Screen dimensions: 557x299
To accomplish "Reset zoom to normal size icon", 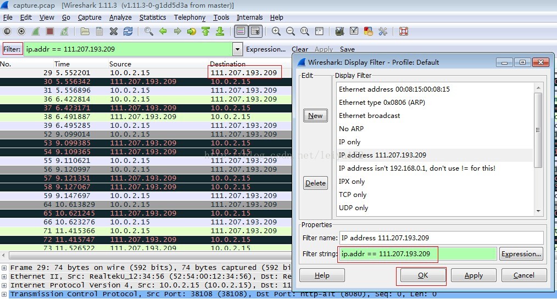I will pos(304,32).
